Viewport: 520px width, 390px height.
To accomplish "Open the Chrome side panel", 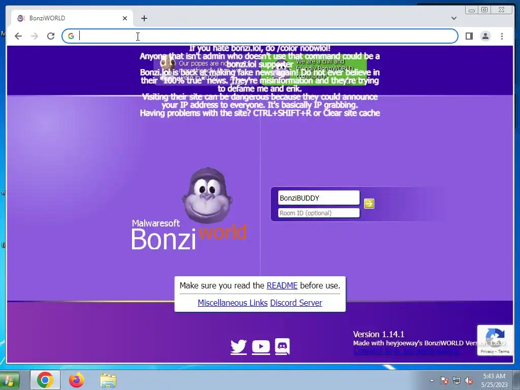I will tap(469, 36).
